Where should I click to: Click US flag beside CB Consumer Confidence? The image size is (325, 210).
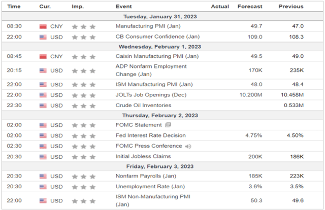[43, 37]
